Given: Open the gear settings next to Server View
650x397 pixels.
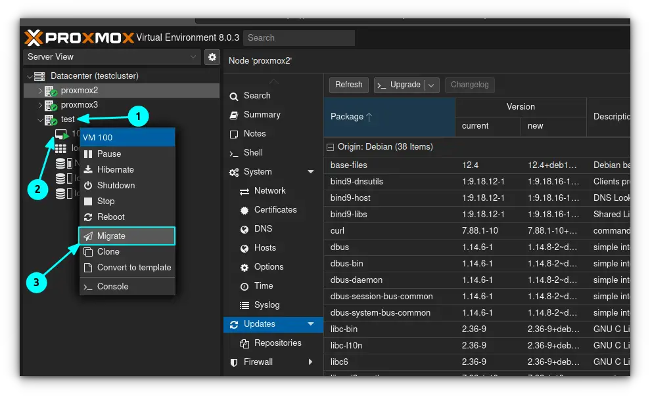Looking at the screenshot, I should (x=212, y=56).
